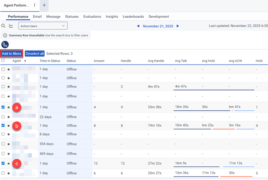
Task: Sort by the Agent column arrow
Action: tap(25, 61)
